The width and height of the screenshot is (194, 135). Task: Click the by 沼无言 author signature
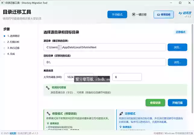(x=185, y=13)
